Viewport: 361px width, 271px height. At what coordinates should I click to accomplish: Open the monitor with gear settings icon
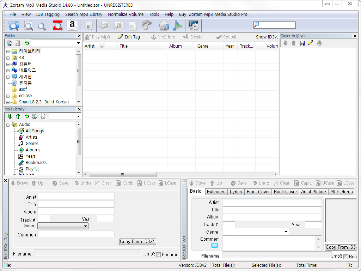tap(194, 25)
